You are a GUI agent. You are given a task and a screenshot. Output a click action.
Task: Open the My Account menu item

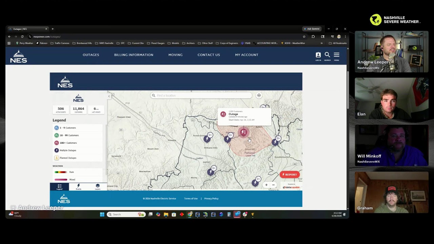click(246, 55)
